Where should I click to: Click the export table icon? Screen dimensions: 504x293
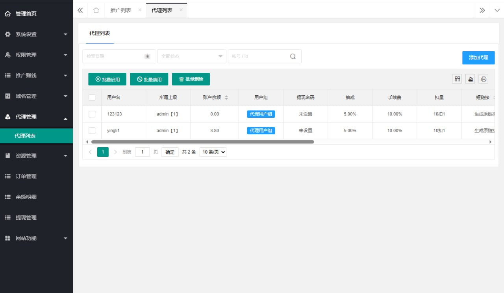click(470, 79)
